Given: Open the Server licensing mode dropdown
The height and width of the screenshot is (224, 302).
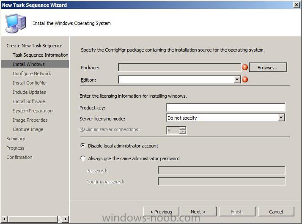Looking at the screenshot, I should (x=281, y=117).
